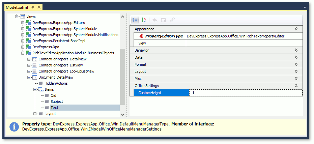Click DevExpress.ExpressApp.Editors module icon
Screen dimensions: 314x144
click(x=28, y=23)
